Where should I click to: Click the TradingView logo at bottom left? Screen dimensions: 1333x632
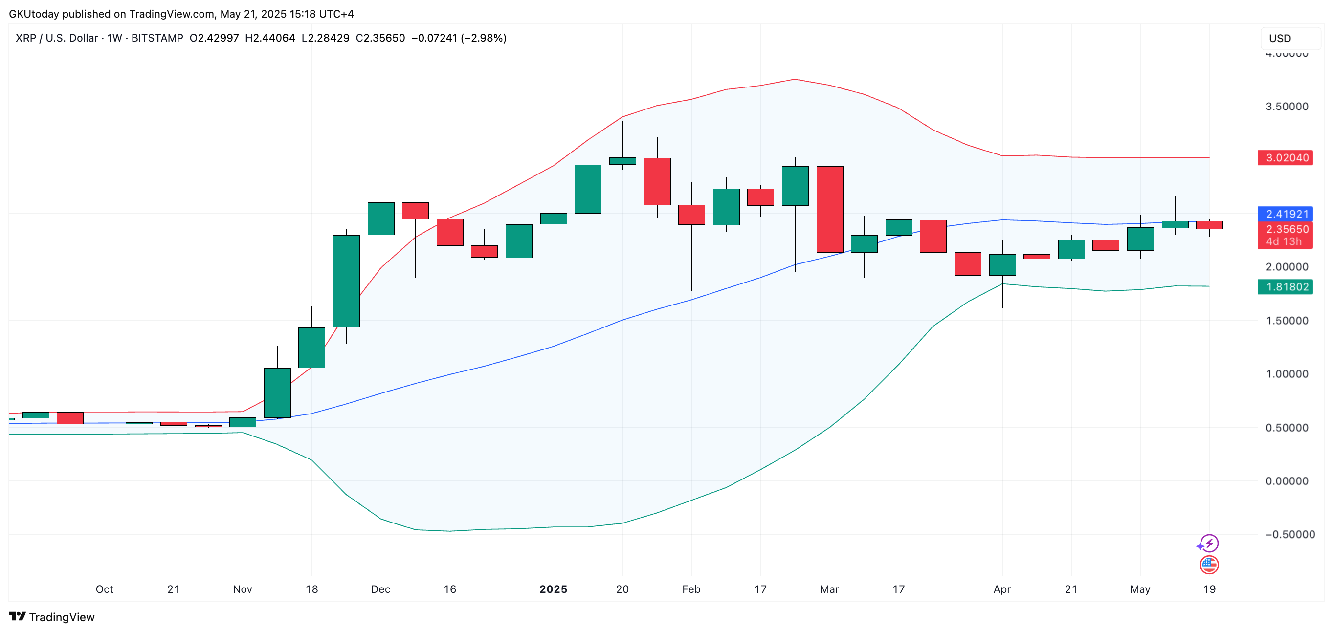tap(17, 616)
